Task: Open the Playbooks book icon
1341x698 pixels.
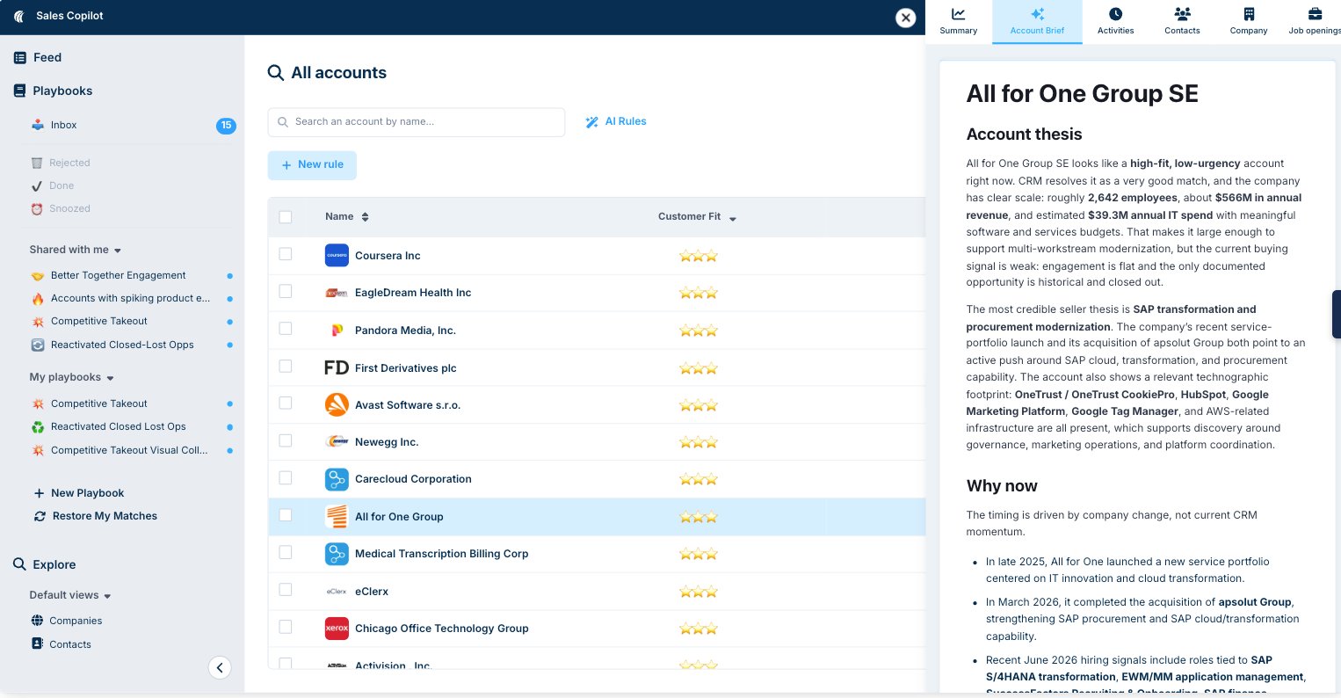Action: point(20,91)
